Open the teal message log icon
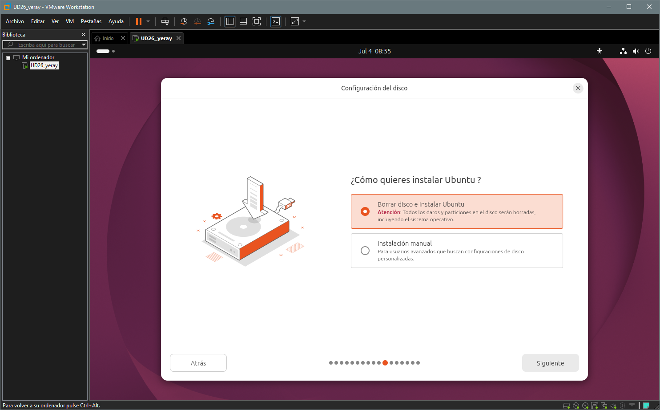 coord(646,406)
